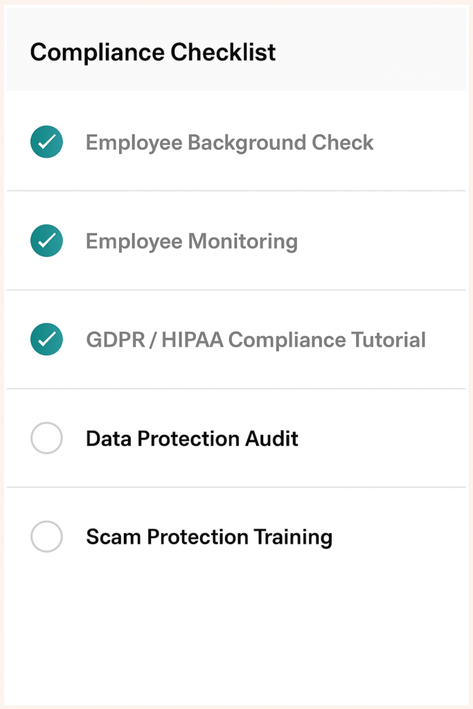Open the Data Protection Audit task label
473x709 pixels.
tap(193, 438)
